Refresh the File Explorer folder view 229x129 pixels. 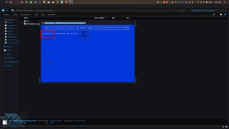(x=184, y=10)
